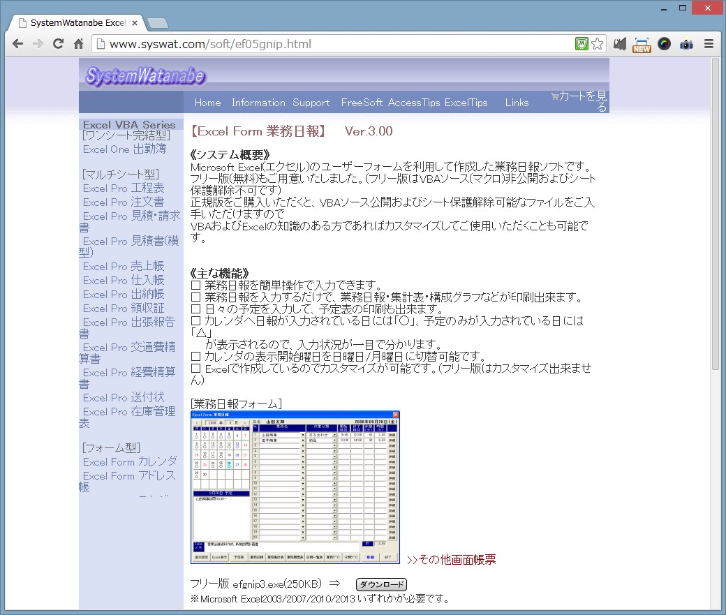Open Excel Form カレンダ sidebar link

(x=130, y=461)
